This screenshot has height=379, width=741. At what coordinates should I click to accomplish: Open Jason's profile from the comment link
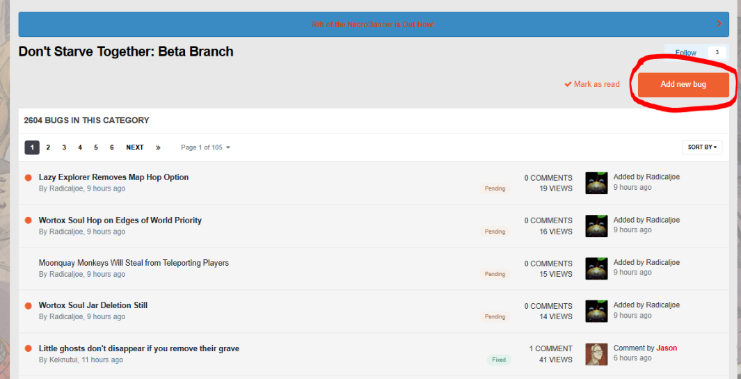coord(667,348)
